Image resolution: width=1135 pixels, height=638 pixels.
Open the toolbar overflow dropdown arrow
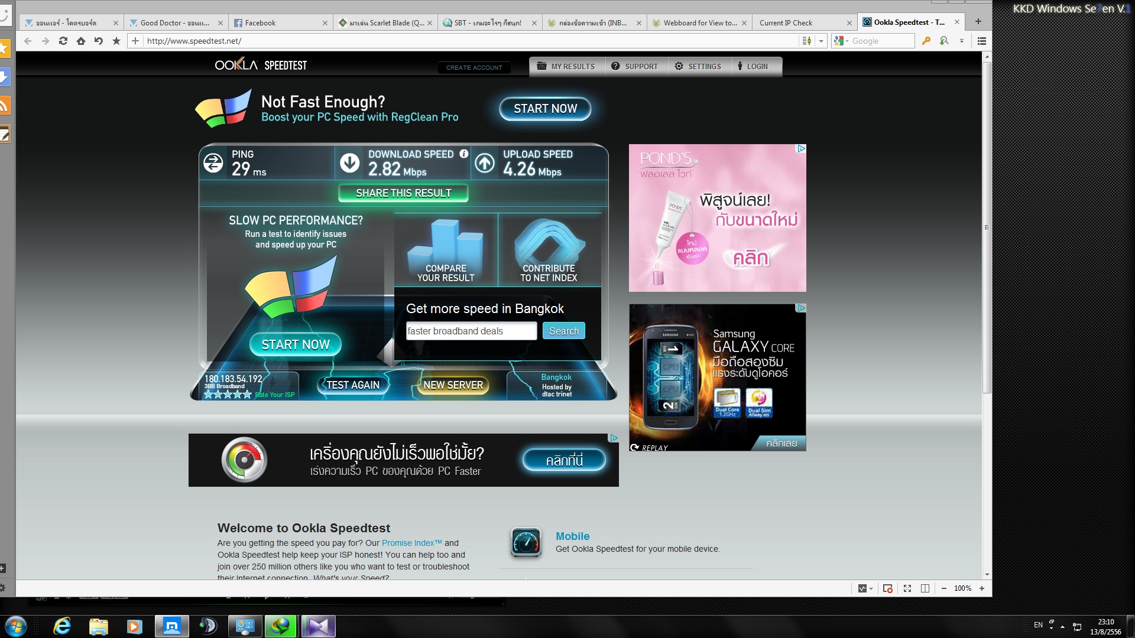[x=962, y=41]
